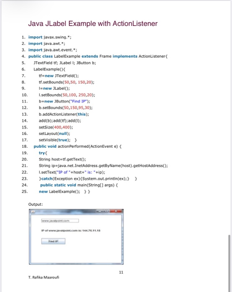The height and width of the screenshot is (292, 232).
Task: Click the line 'import java.awt.*;'
Action: pos(47,43)
